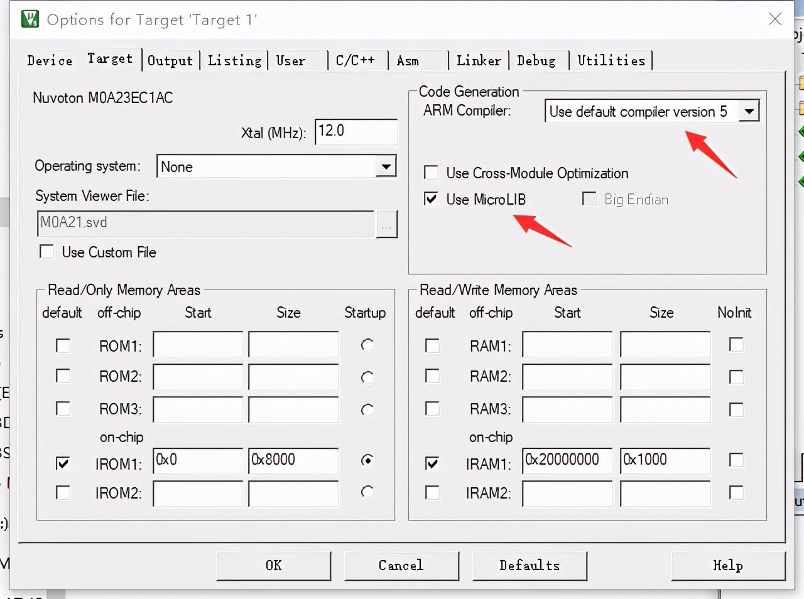Enable NoInit for RAM1

[x=736, y=345]
